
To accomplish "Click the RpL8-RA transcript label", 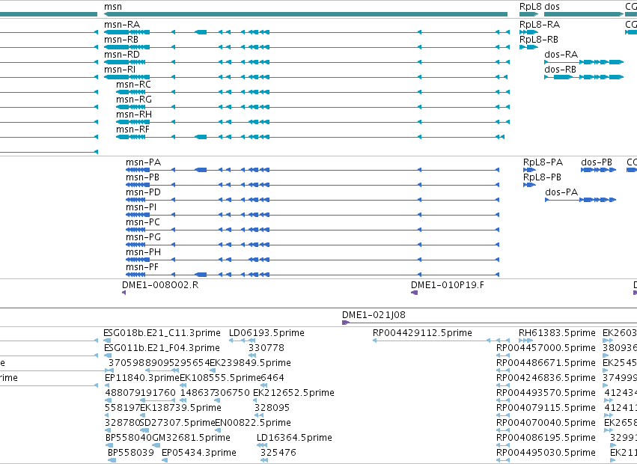I will 540,25.
